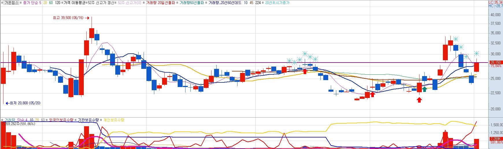Toggle the 20선위시가종가 indicator square
Image resolution: width=503 pixels, height=149 pixels.
263,3
